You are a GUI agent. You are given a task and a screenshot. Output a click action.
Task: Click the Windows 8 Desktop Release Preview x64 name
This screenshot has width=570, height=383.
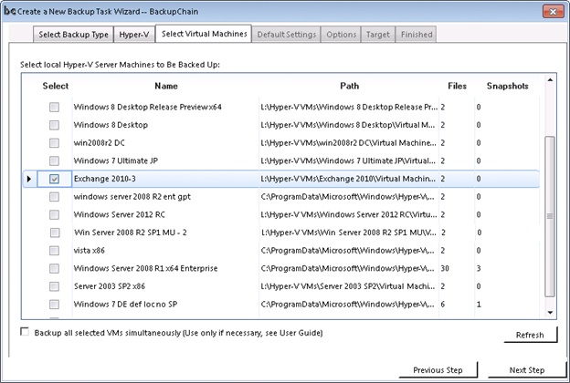(x=165, y=107)
